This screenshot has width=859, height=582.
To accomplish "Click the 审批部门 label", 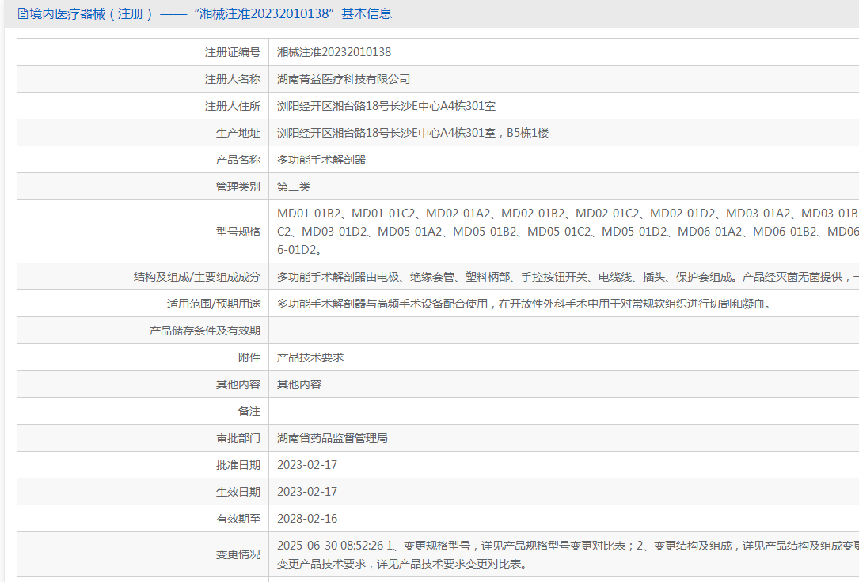I will click(238, 437).
